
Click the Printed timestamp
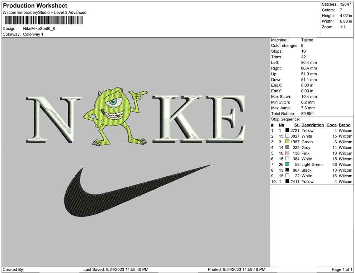coord(236,269)
